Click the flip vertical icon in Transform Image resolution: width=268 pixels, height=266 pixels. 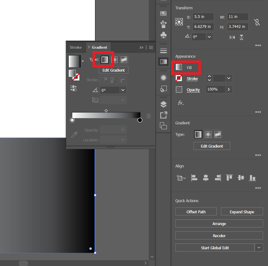241,37
